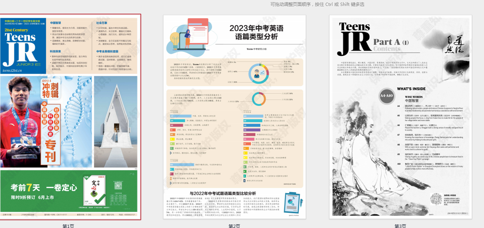Click the 第1页 page label

coord(68,226)
